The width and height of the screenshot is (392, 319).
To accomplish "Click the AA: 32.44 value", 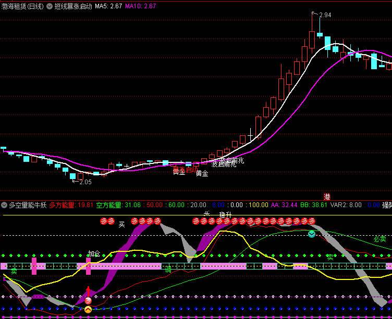I will click(284, 205).
